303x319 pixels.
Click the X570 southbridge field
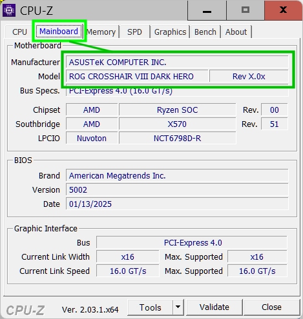(x=177, y=124)
